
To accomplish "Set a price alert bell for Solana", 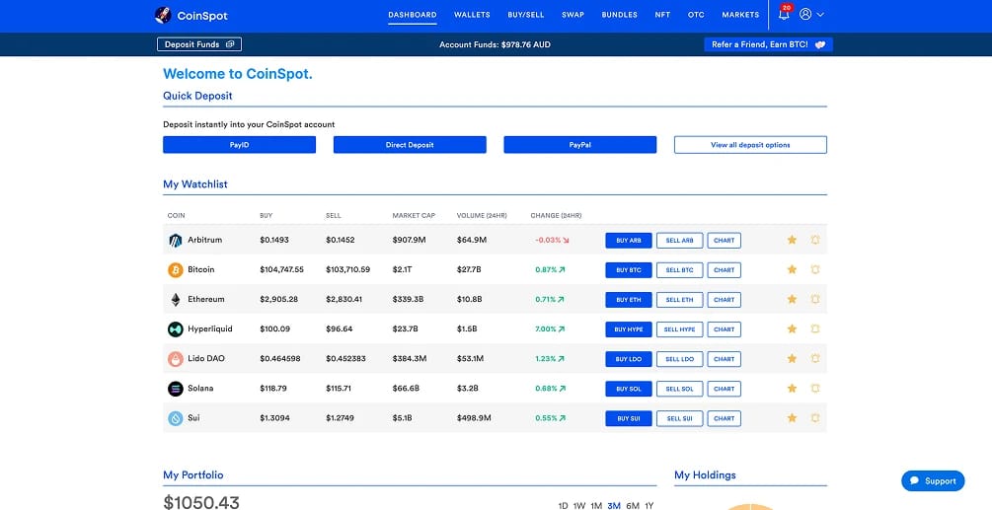I will tap(815, 388).
